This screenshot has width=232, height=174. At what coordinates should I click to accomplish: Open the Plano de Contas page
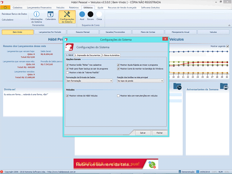click(x=148, y=32)
